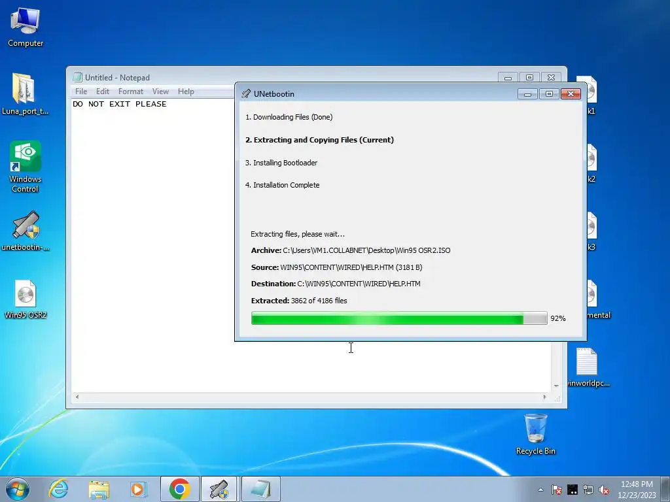
Task: Click Notepad vertical scrollbar down arrow
Action: click(556, 386)
